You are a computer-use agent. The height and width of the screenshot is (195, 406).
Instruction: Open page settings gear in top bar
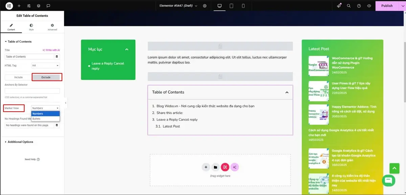[205, 6]
